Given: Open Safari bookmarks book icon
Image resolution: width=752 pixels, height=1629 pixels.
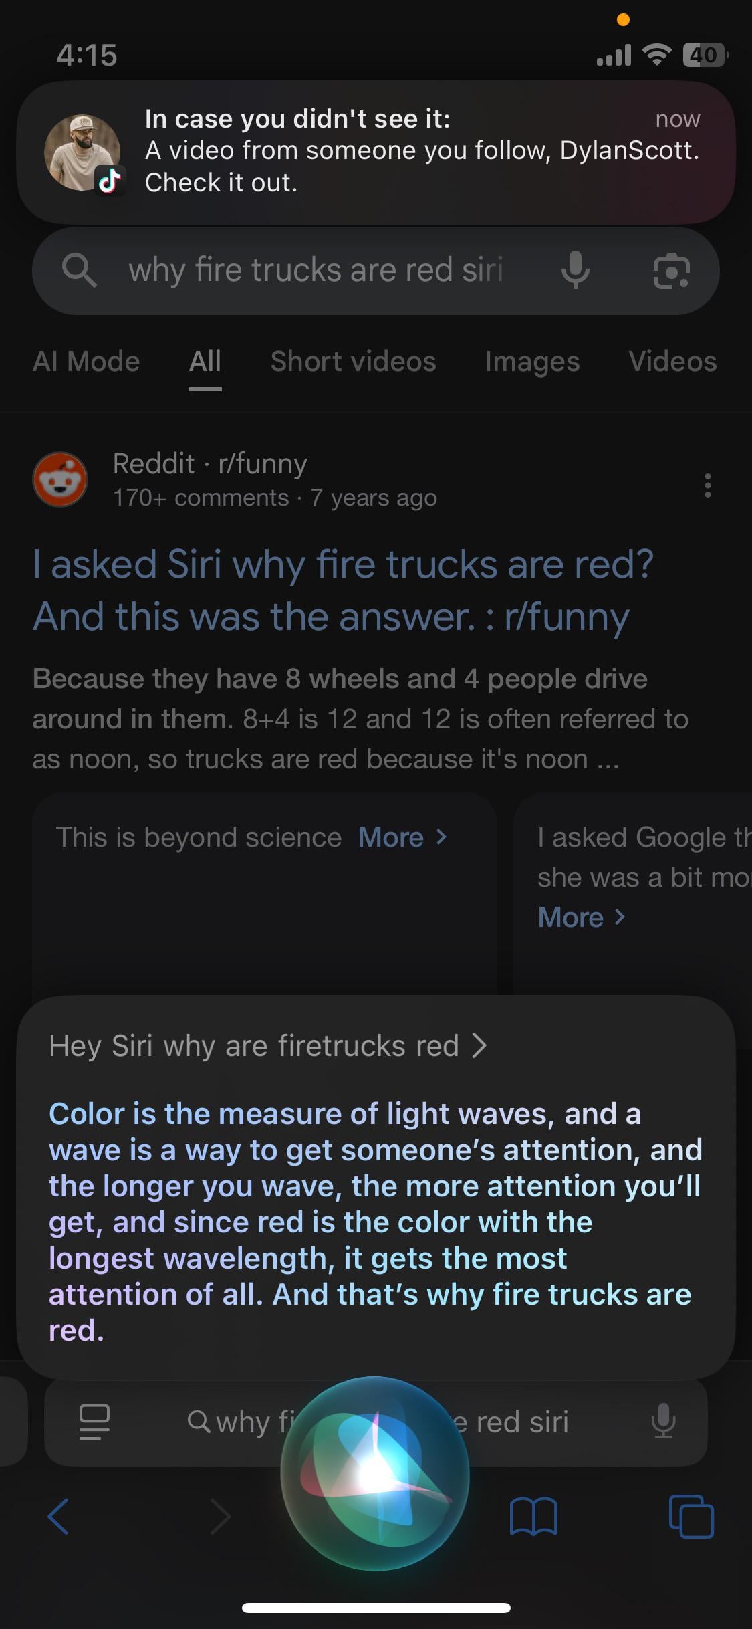Looking at the screenshot, I should (x=533, y=1515).
